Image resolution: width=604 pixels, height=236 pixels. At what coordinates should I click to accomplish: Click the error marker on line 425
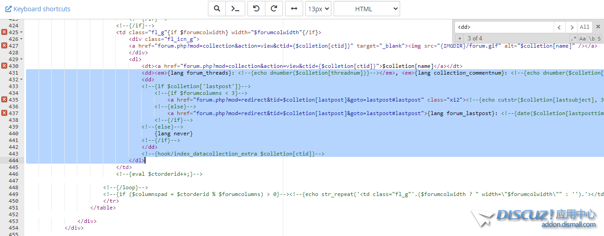[x=4, y=32]
